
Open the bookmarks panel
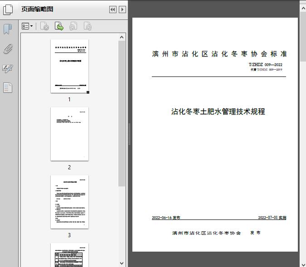tap(8, 29)
